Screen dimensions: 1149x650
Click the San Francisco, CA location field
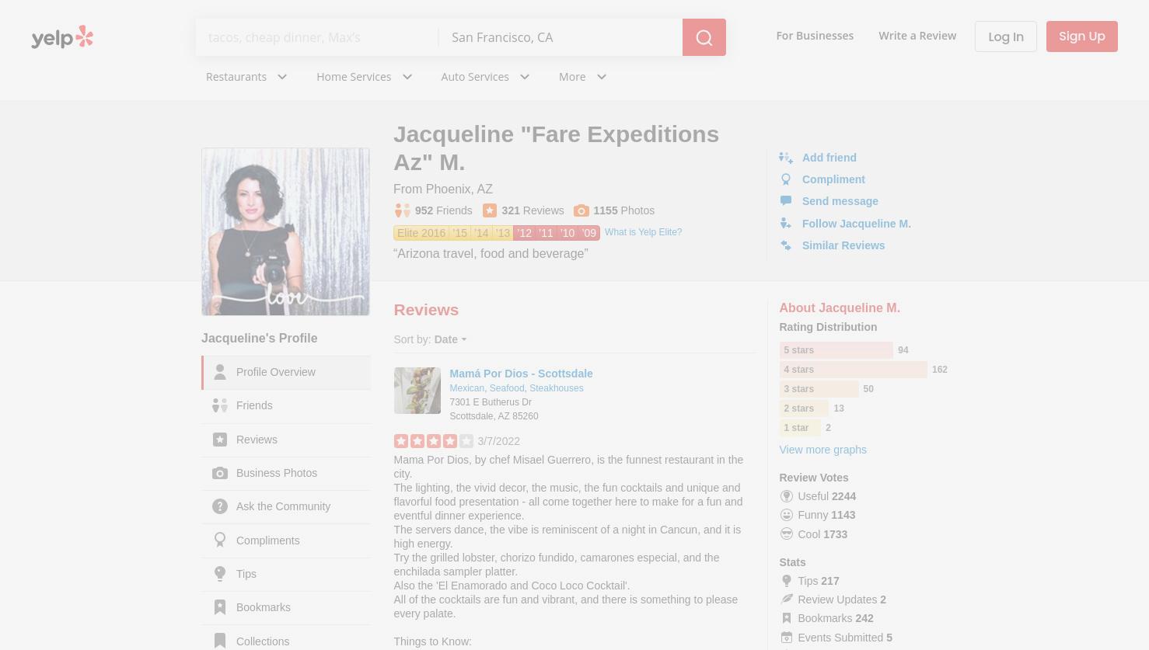(561, 37)
